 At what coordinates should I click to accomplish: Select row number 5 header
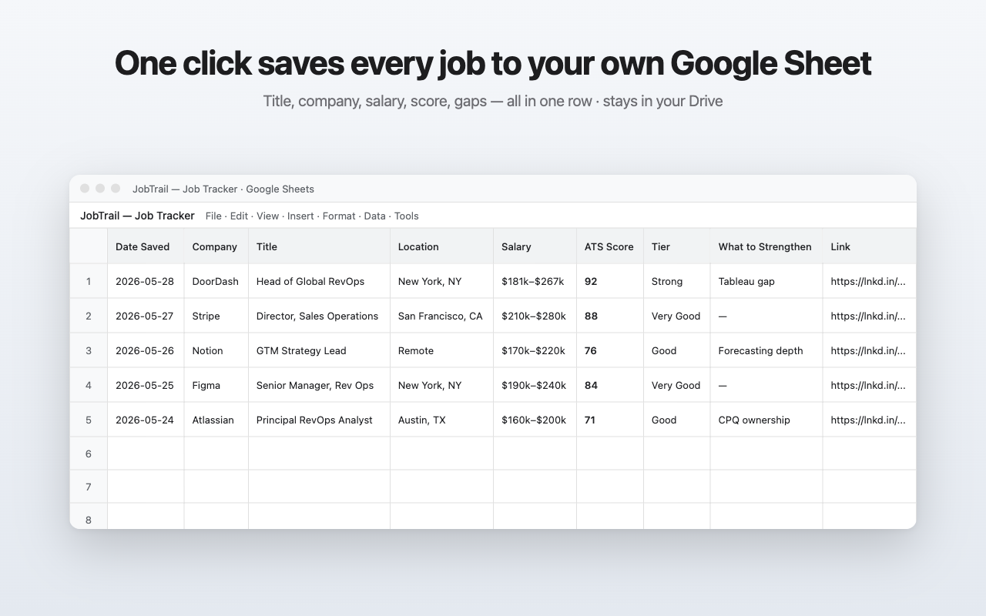pyautogui.click(x=89, y=420)
